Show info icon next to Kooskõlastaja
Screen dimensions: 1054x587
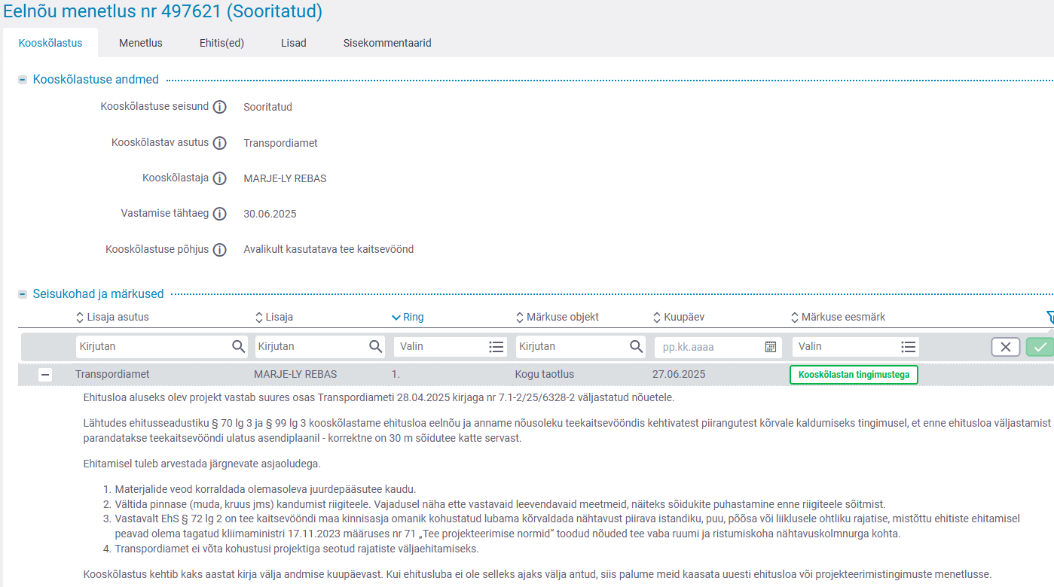tap(219, 178)
